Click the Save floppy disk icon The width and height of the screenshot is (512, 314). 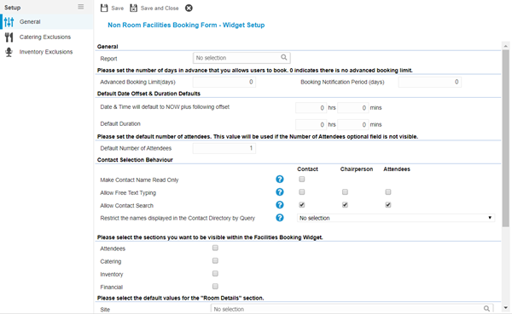click(104, 8)
